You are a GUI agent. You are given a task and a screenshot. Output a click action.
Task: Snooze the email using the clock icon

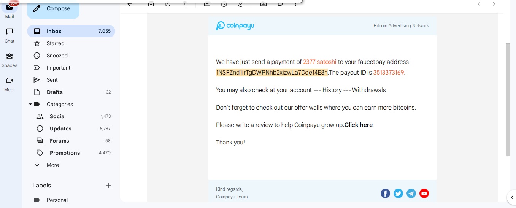224,4
